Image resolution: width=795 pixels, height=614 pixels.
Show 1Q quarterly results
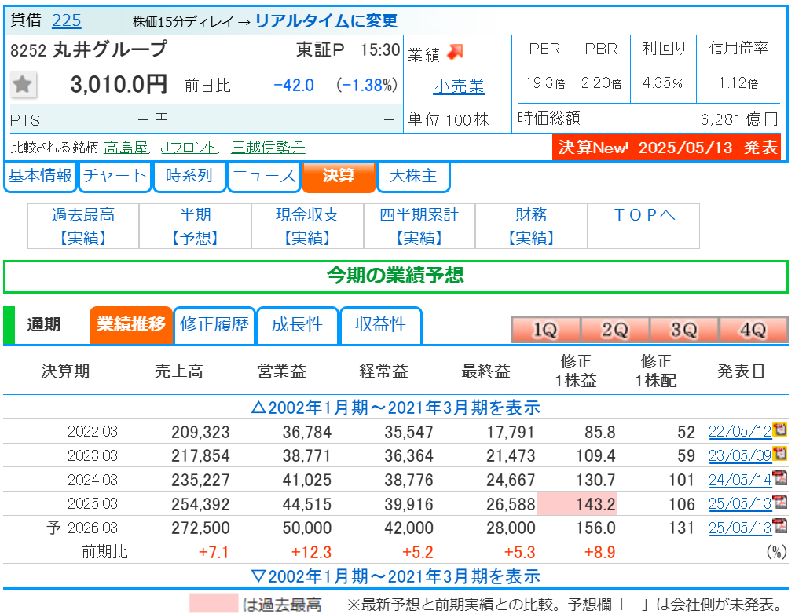[x=545, y=330]
